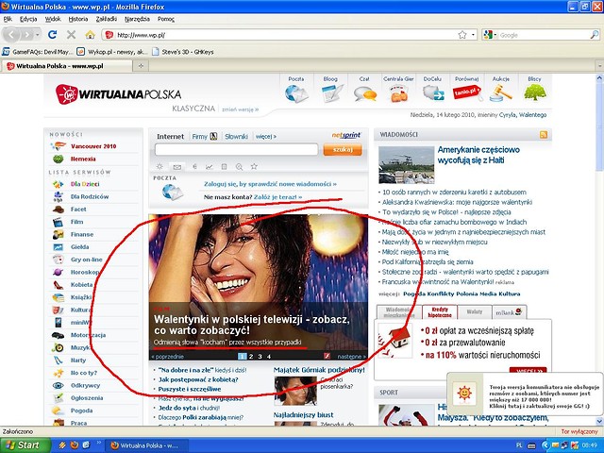Screen dimensions: 604x453
Task: Click the Google search magnifier icon
Action: [x=595, y=35]
